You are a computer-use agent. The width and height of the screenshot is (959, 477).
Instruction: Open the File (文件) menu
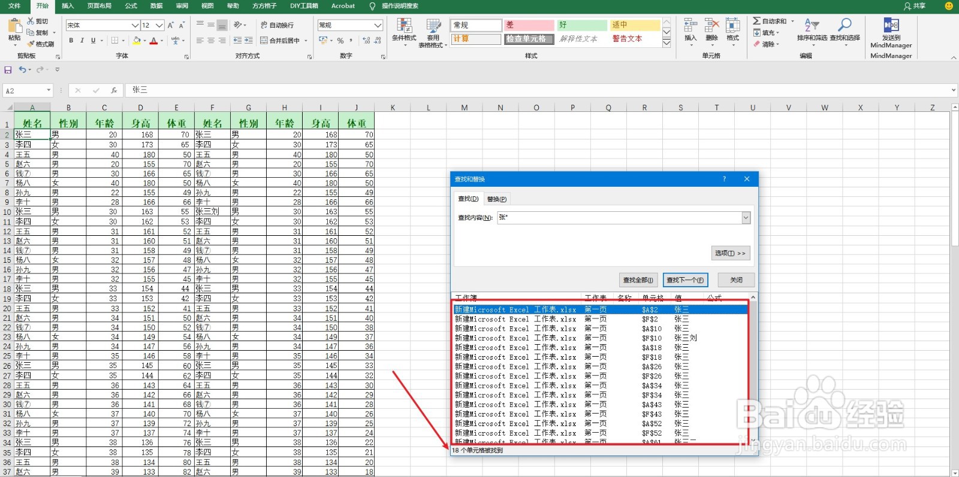coord(14,6)
